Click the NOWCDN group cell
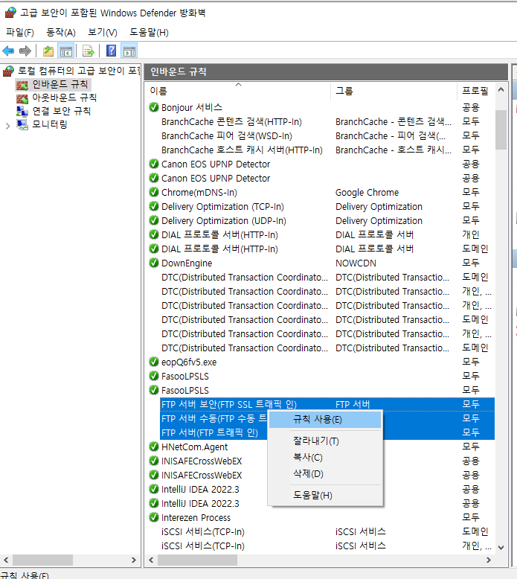The height and width of the screenshot is (579, 517). [x=356, y=263]
